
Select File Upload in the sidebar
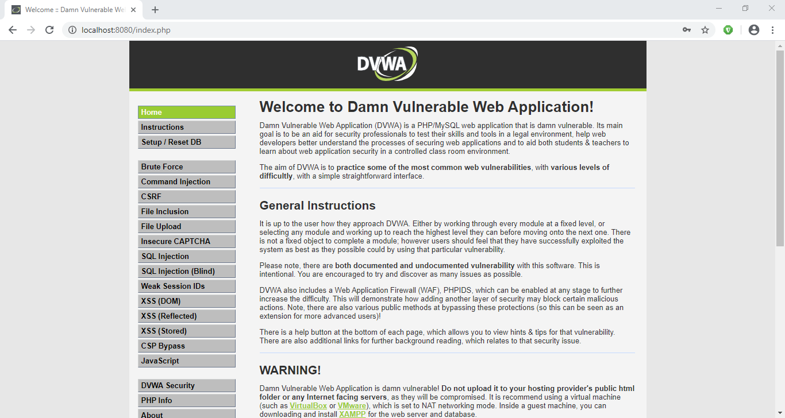(x=187, y=227)
